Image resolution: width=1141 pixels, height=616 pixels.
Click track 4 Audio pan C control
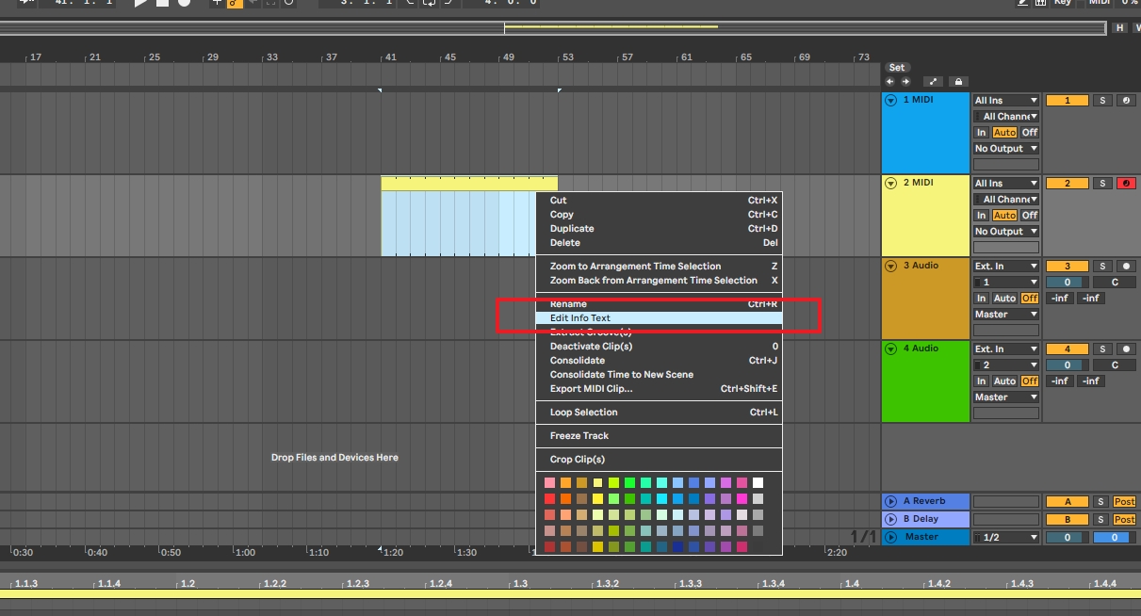1115,365
